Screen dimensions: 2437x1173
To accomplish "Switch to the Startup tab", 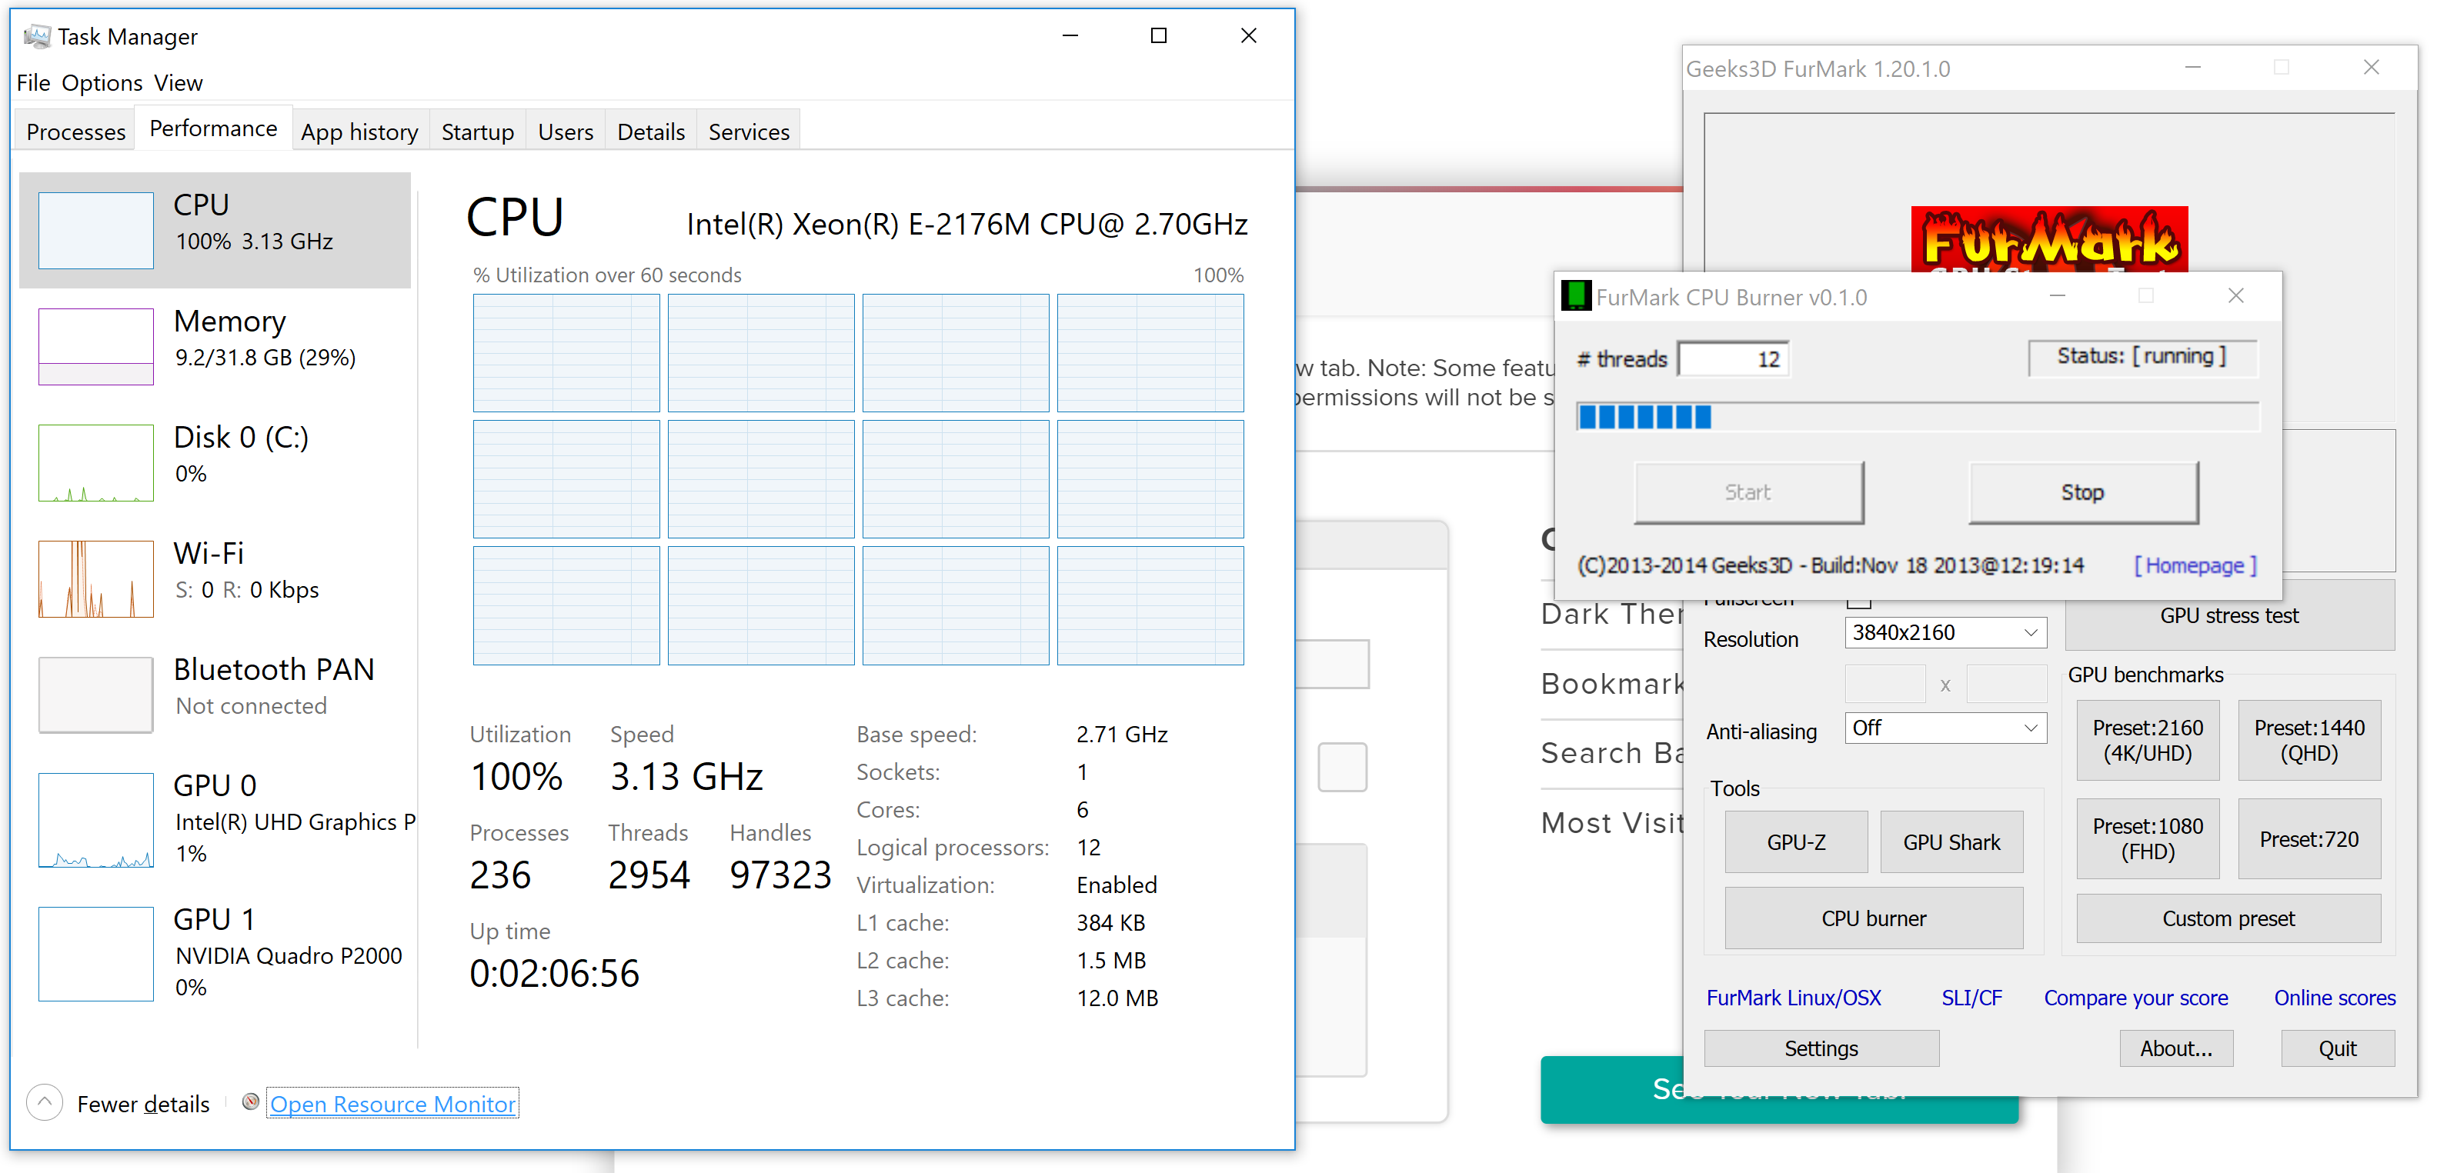I will point(477,132).
